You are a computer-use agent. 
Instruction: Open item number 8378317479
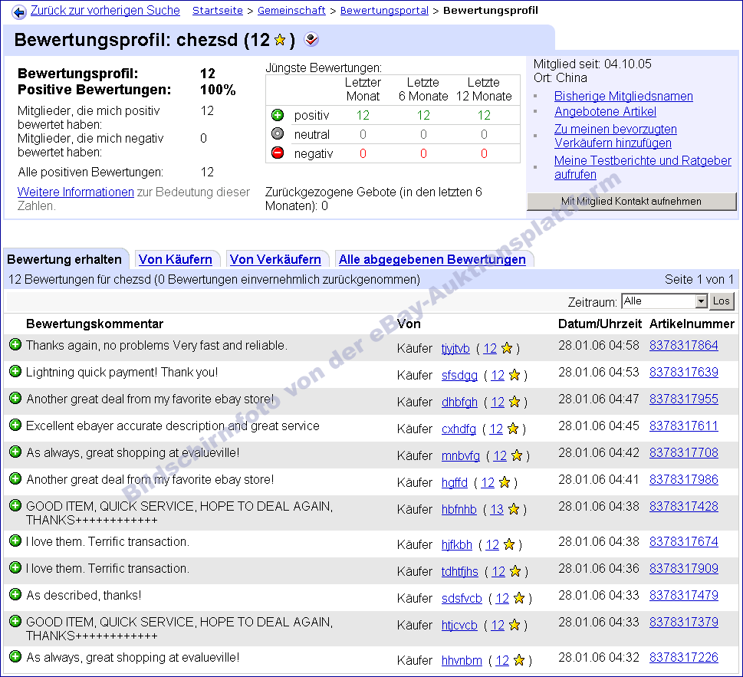(684, 595)
